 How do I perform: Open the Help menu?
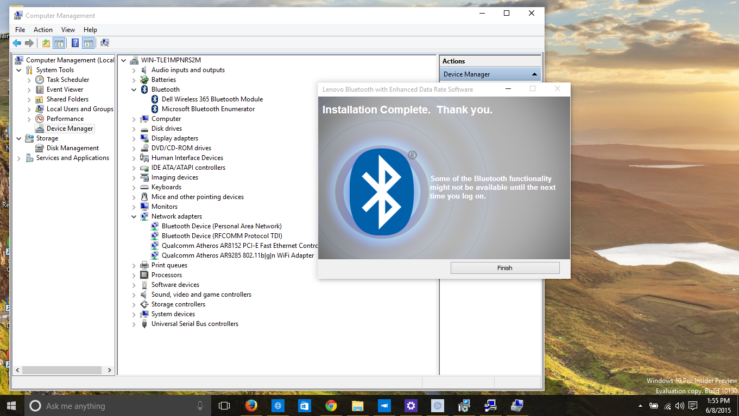pos(91,30)
